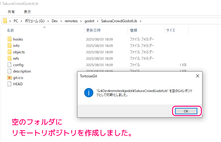This screenshot has width=221, height=142.
Task: Sort files by 更新日時 column
Action: click(93, 30)
